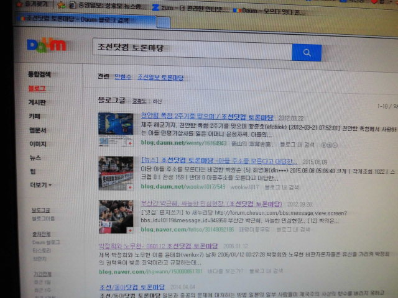Image resolution: width=398 pixels, height=298 pixels.
Task: Open URL blog.daum.net/westy/16164943
Action: coord(183,143)
